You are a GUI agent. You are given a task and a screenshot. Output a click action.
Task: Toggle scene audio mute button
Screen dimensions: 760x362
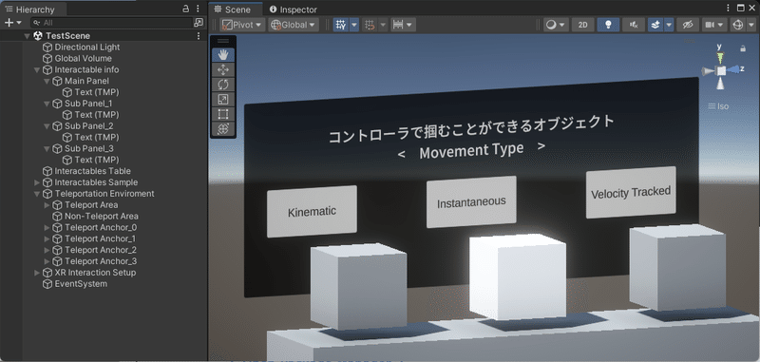(x=634, y=25)
